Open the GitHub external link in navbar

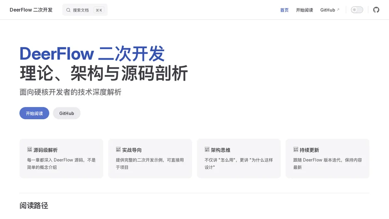[330, 10]
